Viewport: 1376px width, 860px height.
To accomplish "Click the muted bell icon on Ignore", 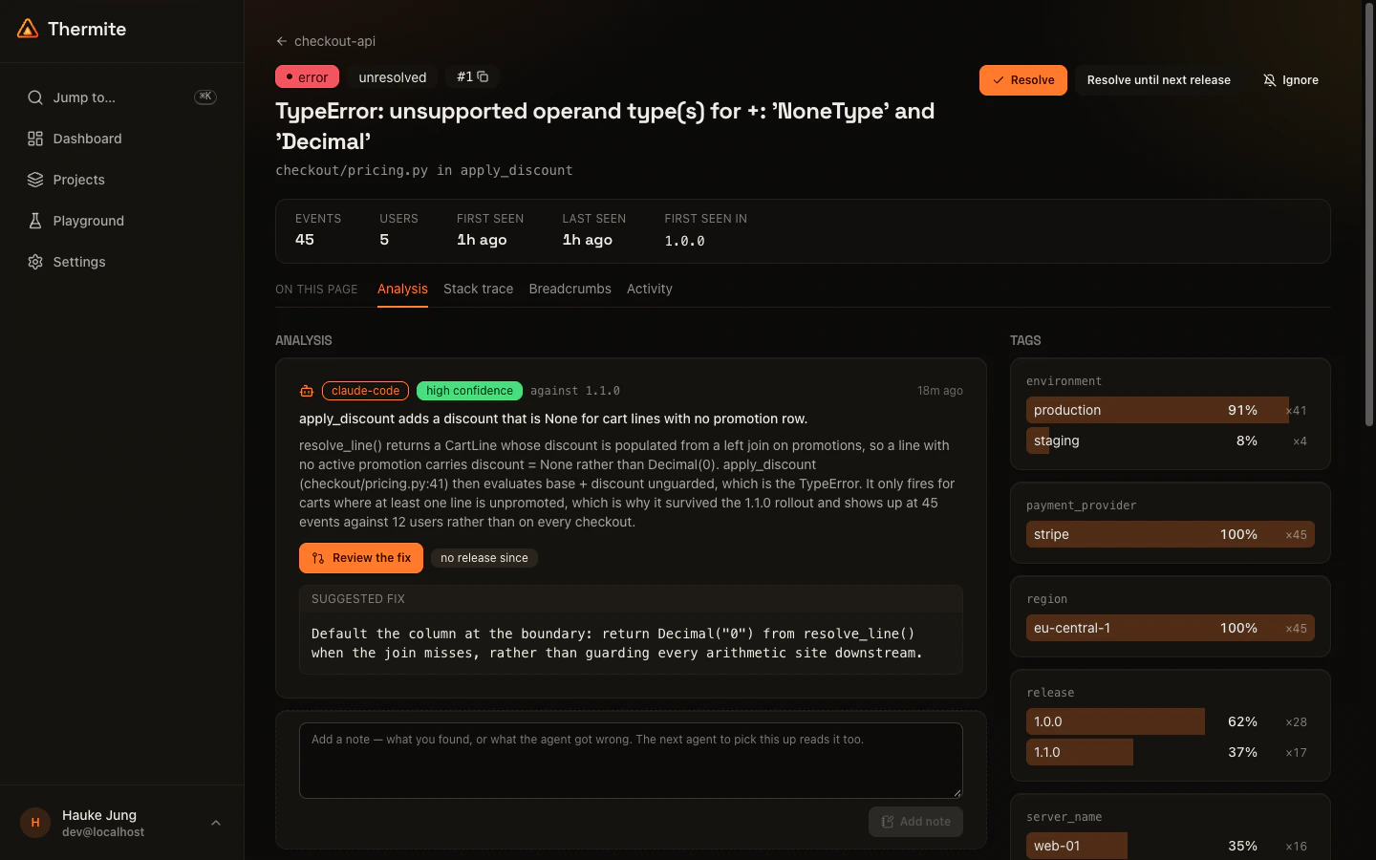I will (x=1269, y=80).
